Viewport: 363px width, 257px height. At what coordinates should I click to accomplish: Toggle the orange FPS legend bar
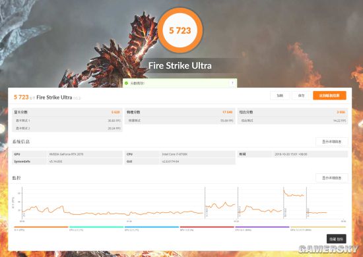41,227
